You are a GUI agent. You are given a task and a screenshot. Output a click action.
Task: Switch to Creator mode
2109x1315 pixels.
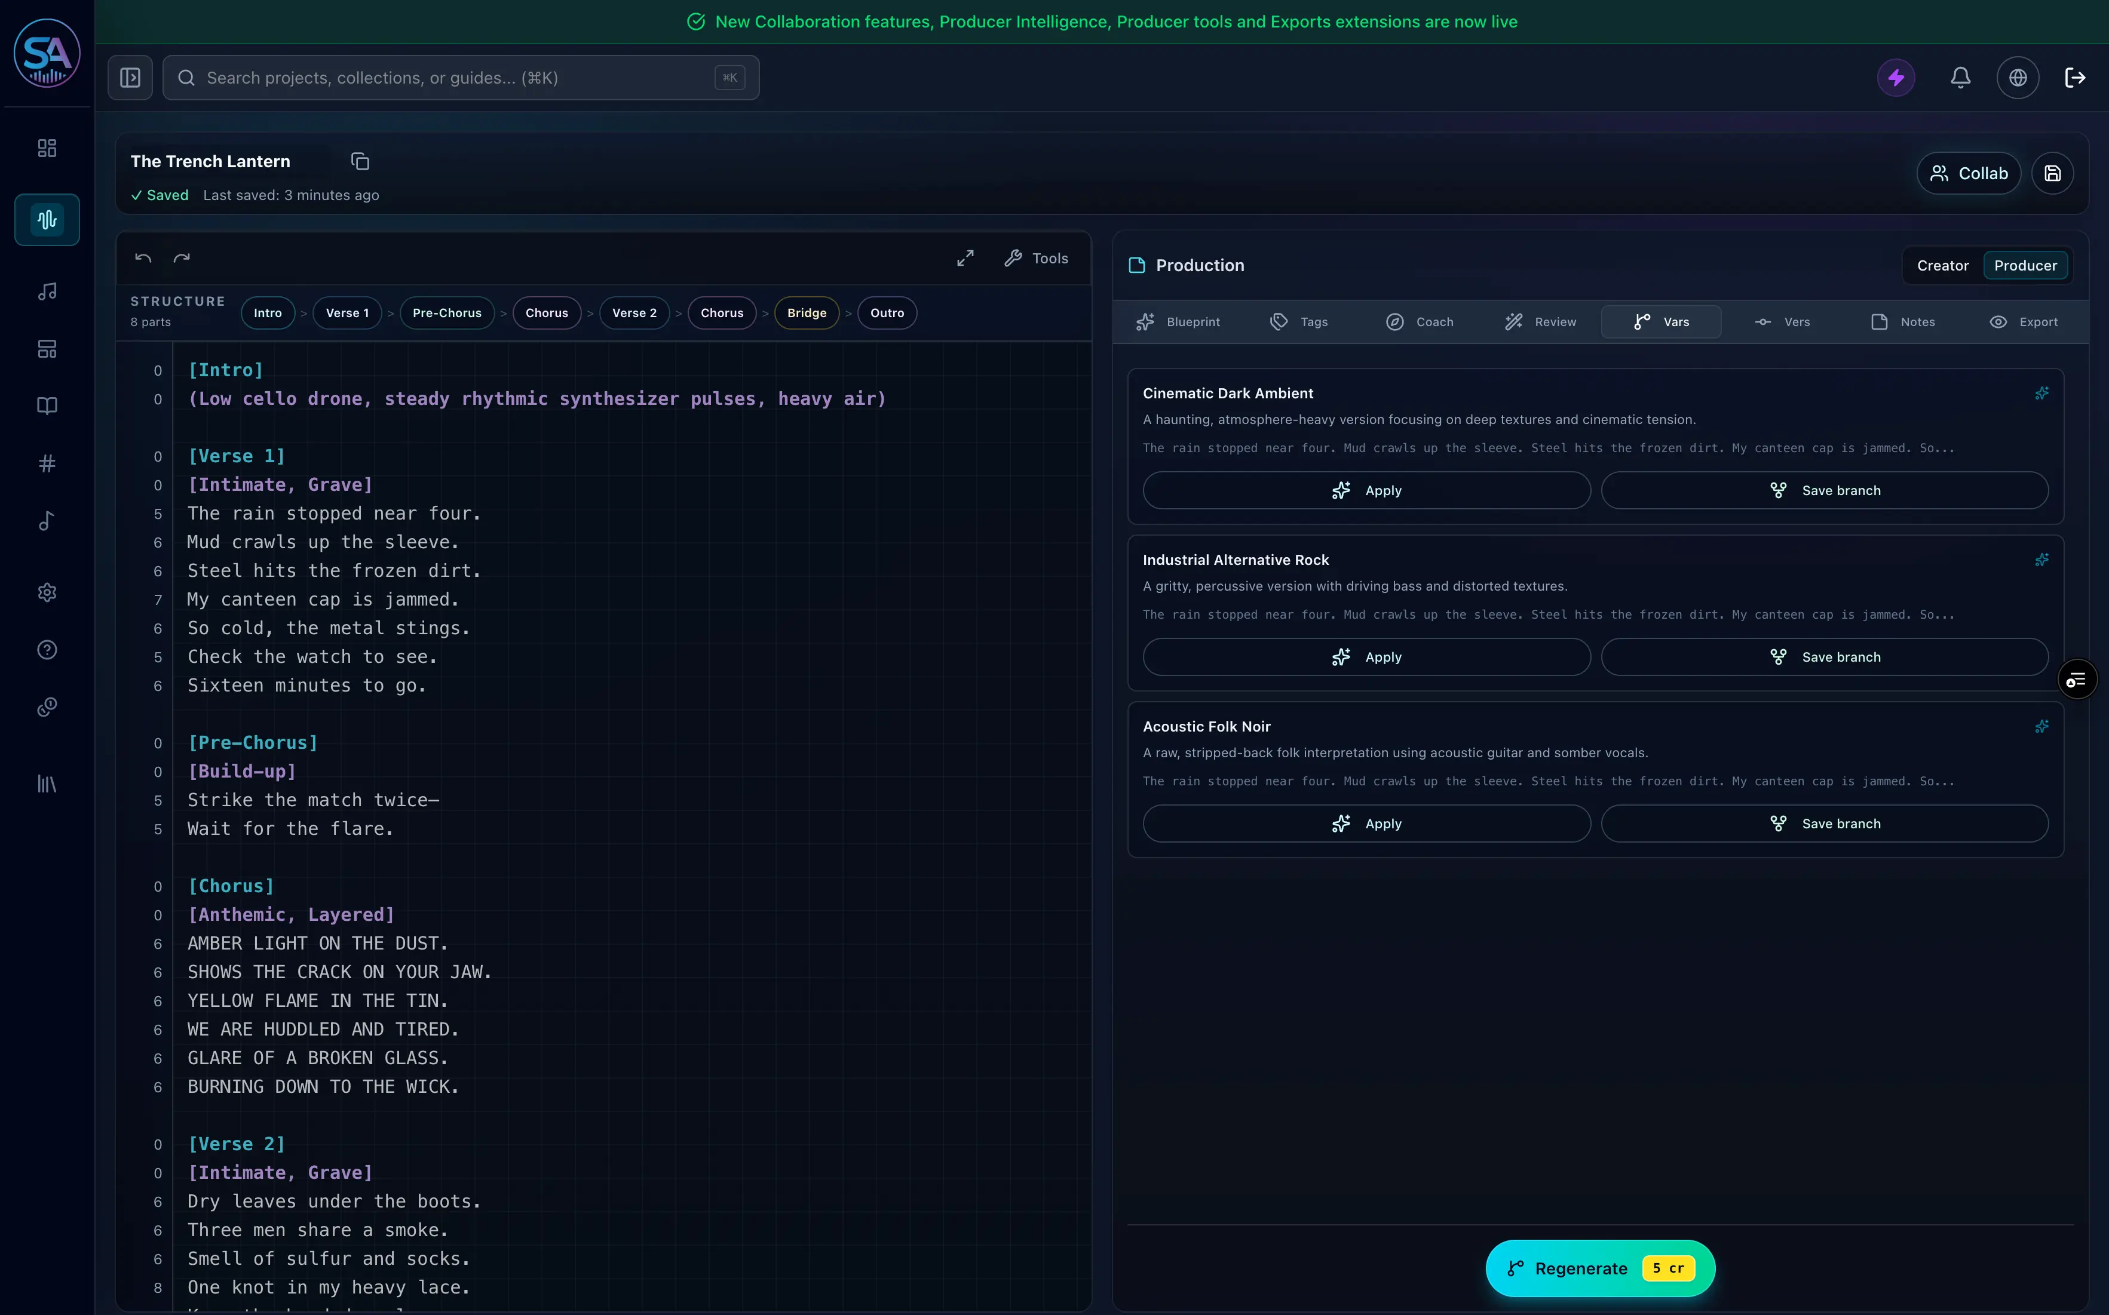[1943, 266]
